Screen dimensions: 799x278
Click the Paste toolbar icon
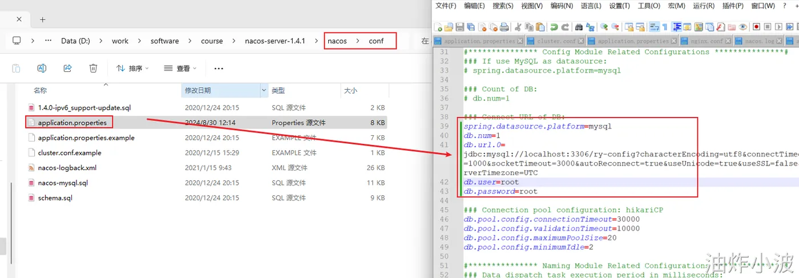(540, 27)
